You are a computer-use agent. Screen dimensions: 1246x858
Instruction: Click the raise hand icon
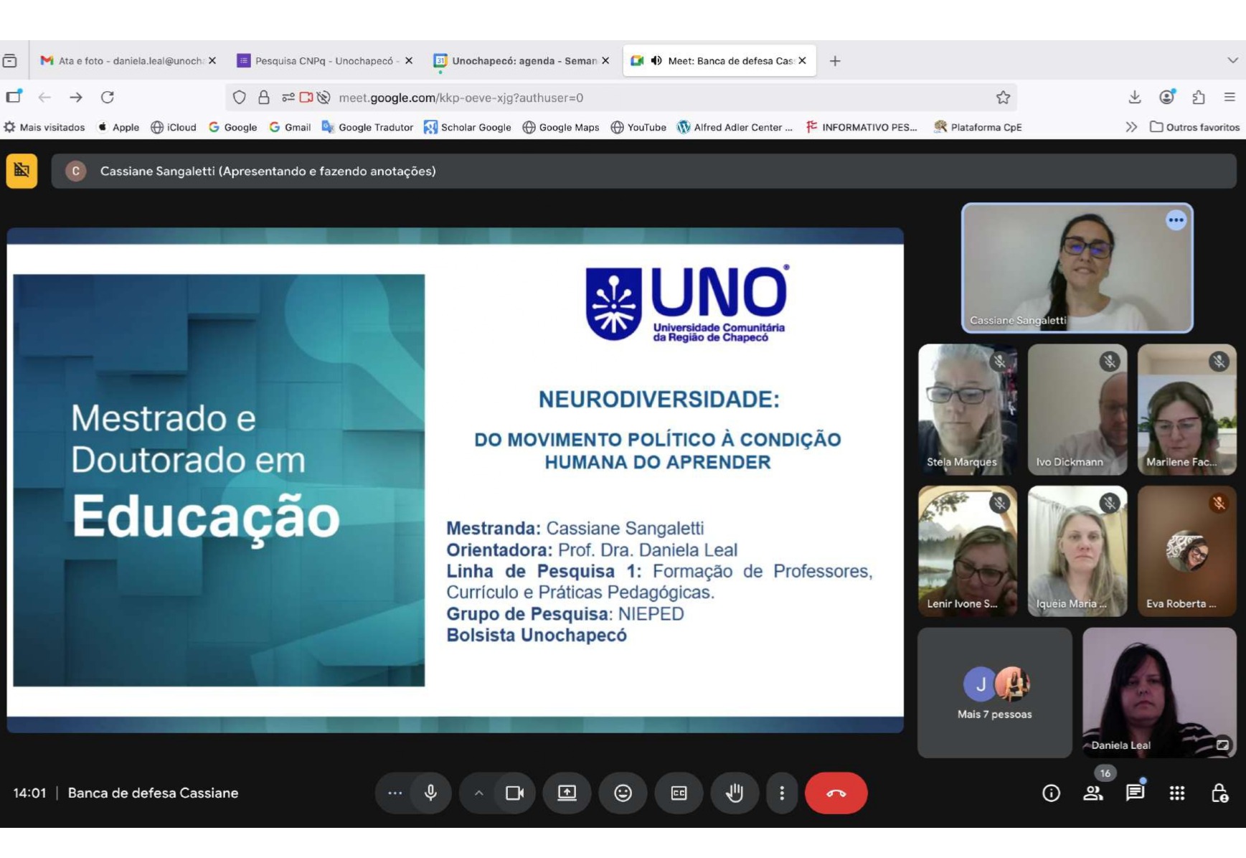tap(734, 793)
